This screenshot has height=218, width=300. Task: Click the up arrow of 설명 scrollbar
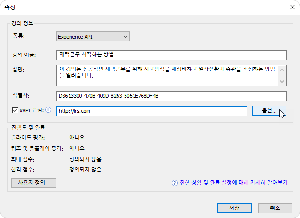pos(283,69)
